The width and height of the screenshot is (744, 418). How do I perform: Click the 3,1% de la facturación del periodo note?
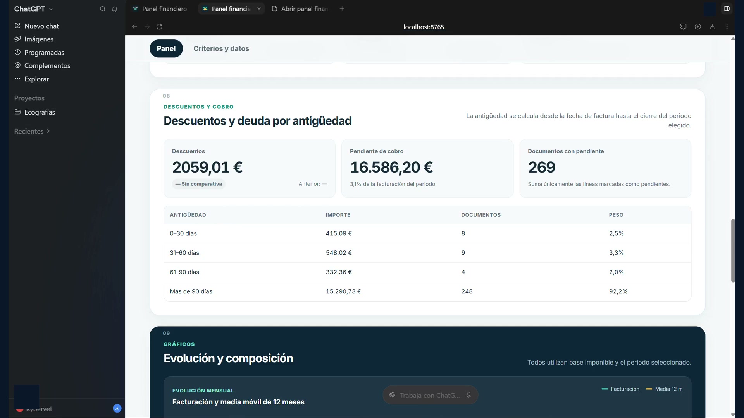[393, 184]
